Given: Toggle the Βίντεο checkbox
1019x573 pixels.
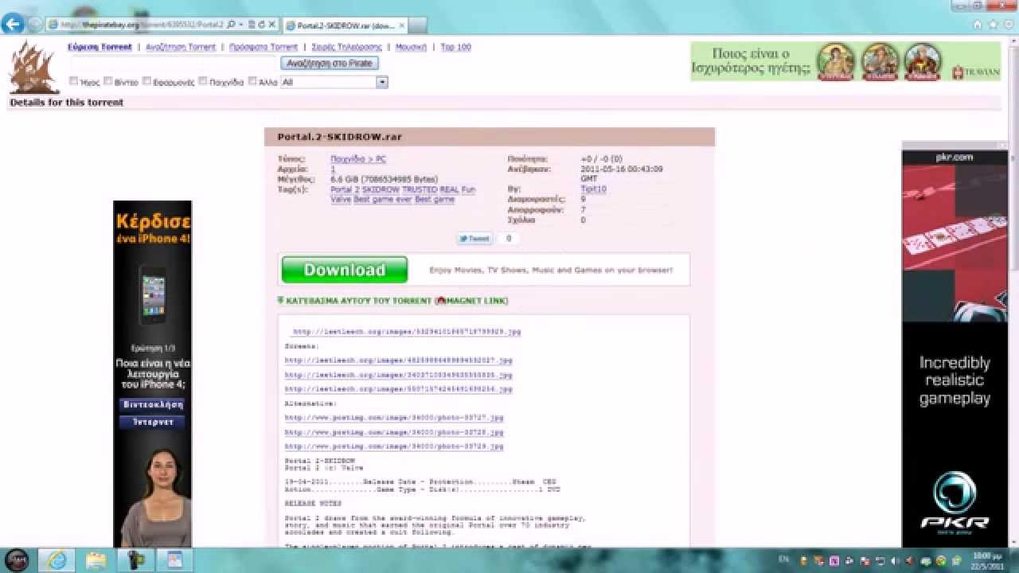Looking at the screenshot, I should (x=107, y=81).
